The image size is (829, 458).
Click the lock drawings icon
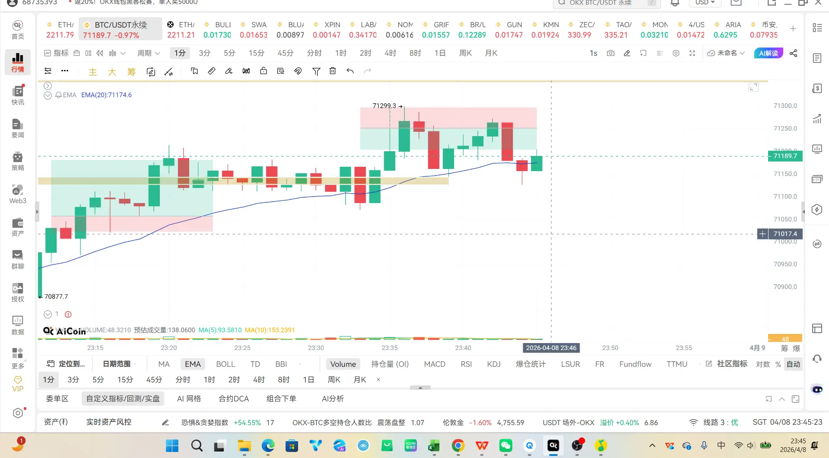pyautogui.click(x=264, y=71)
